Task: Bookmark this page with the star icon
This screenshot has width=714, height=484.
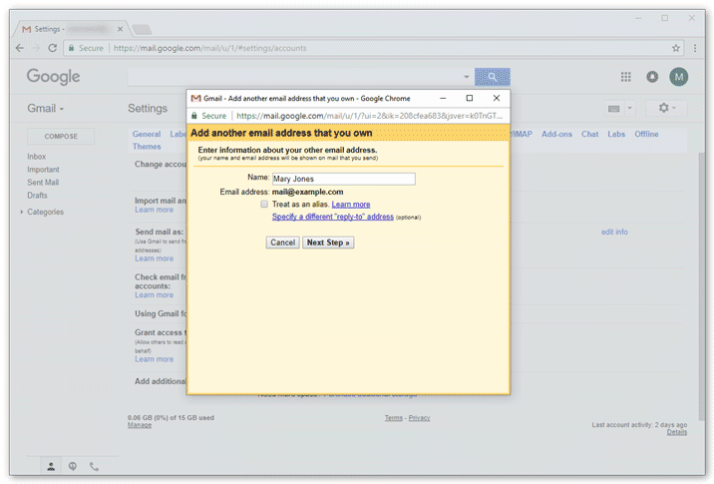Action: (x=676, y=47)
